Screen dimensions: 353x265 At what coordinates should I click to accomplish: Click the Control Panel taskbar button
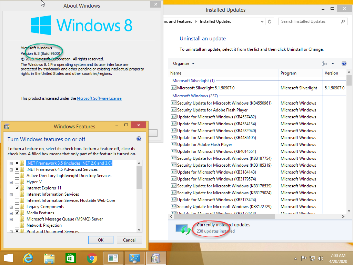pyautogui.click(x=134, y=258)
